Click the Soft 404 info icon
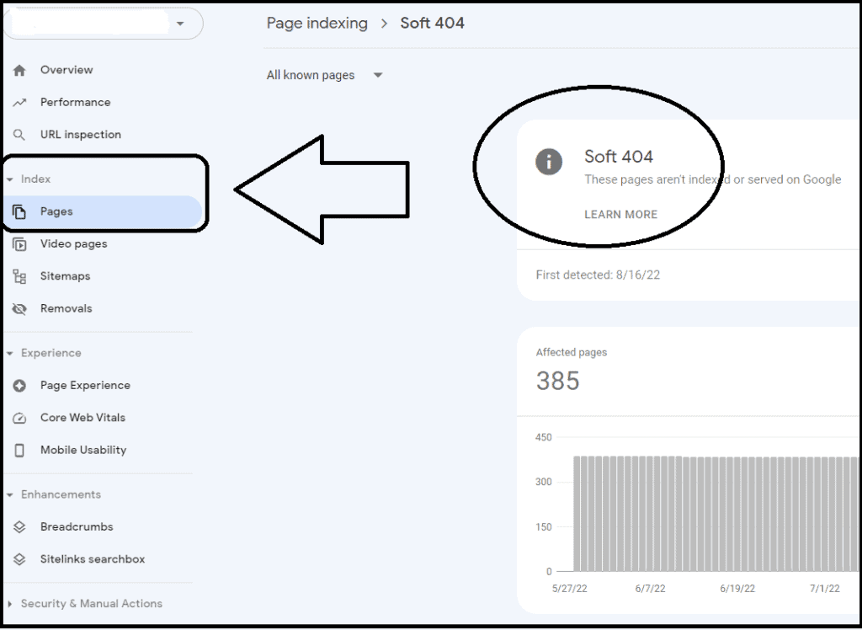 tap(549, 162)
